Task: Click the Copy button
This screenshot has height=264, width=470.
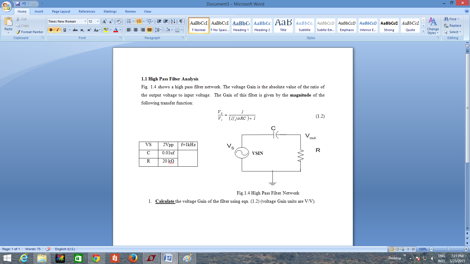Action: coord(22,26)
